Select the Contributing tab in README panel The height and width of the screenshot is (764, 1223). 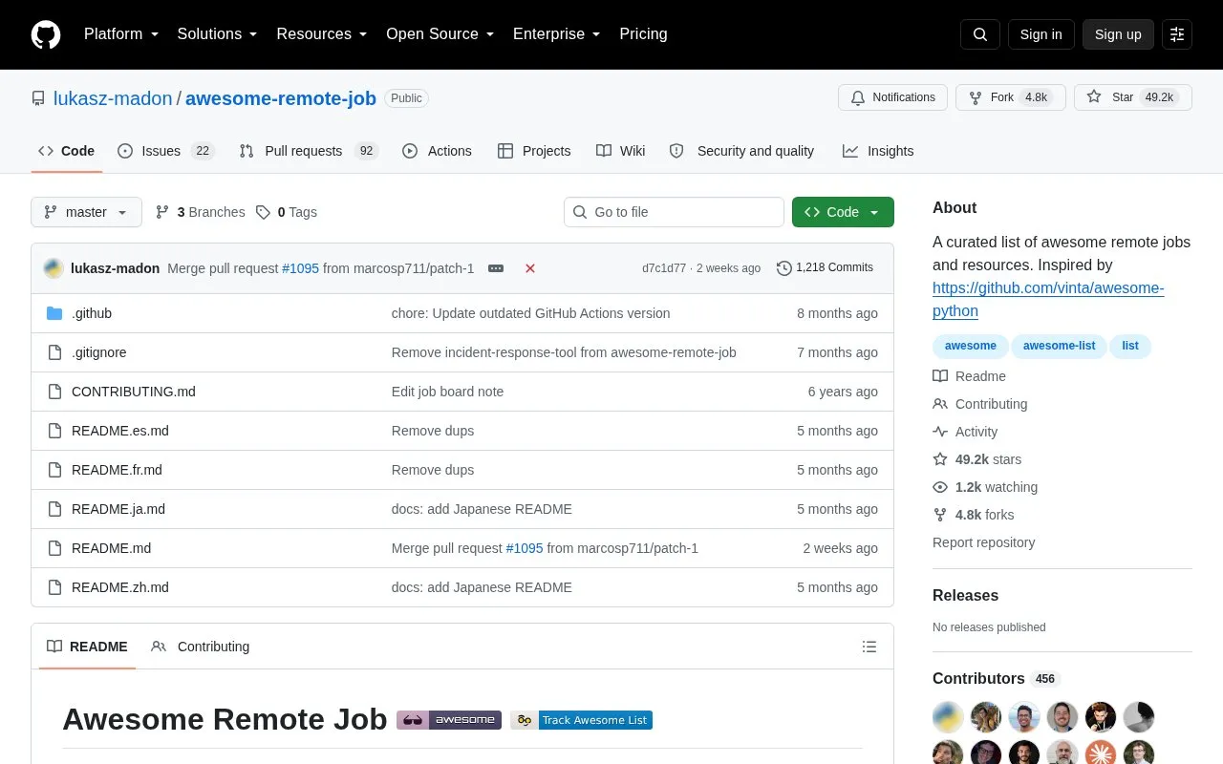[201, 647]
